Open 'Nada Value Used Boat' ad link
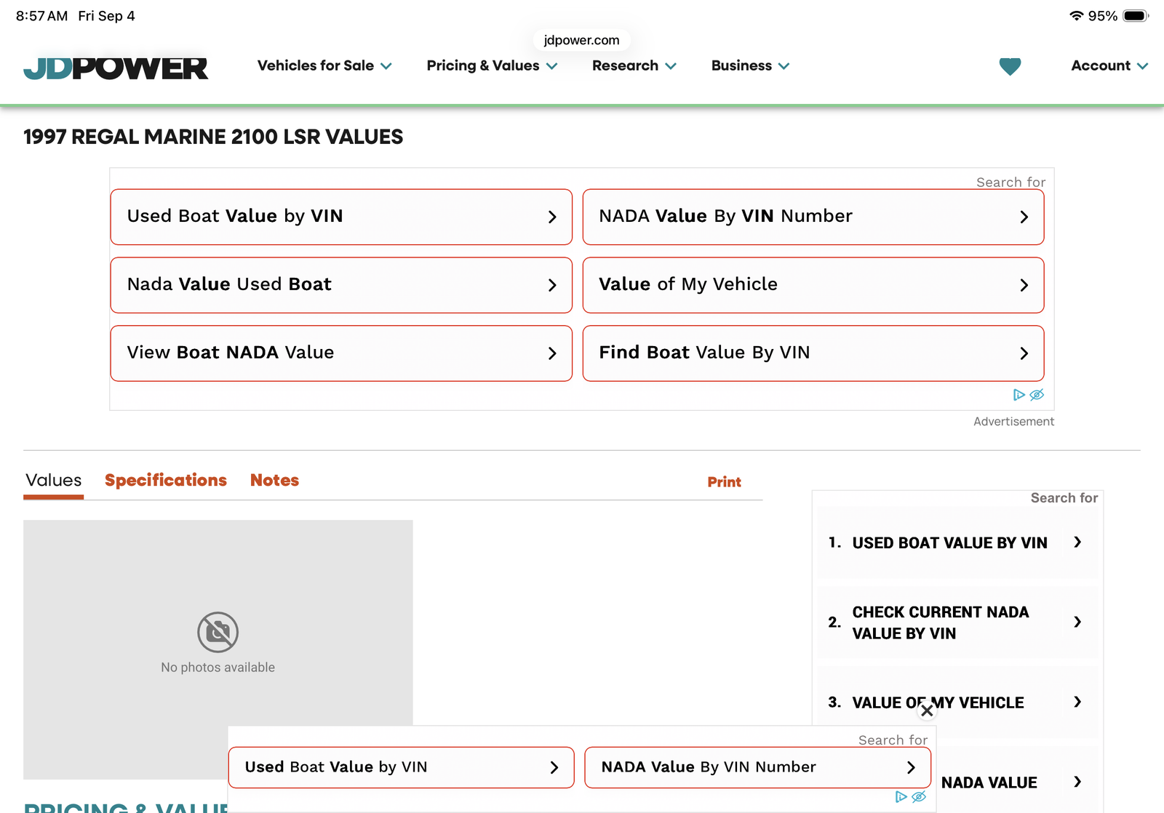The image size is (1164, 813). pos(341,285)
